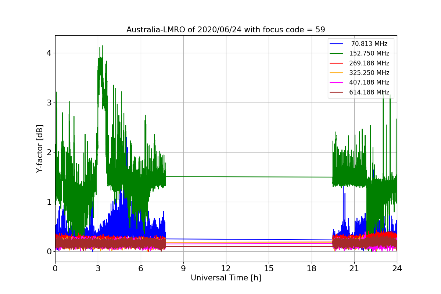Image resolution: width=441 pixels, height=294 pixels.
Task: Select the 152.750 MHz legend label
Action: 369,53
